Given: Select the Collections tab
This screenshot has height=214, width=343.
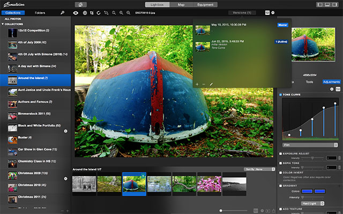Looking at the screenshot, I should click(13, 13).
